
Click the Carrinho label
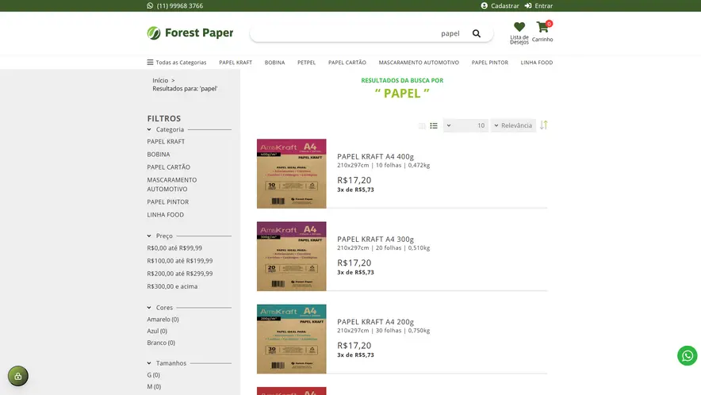point(542,40)
